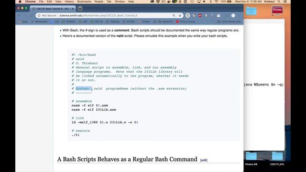This screenshot has height=172, width=306.
Task: Click the 'ld -melf_i386 $1.o 231Lib.o' line
Action: (105, 122)
